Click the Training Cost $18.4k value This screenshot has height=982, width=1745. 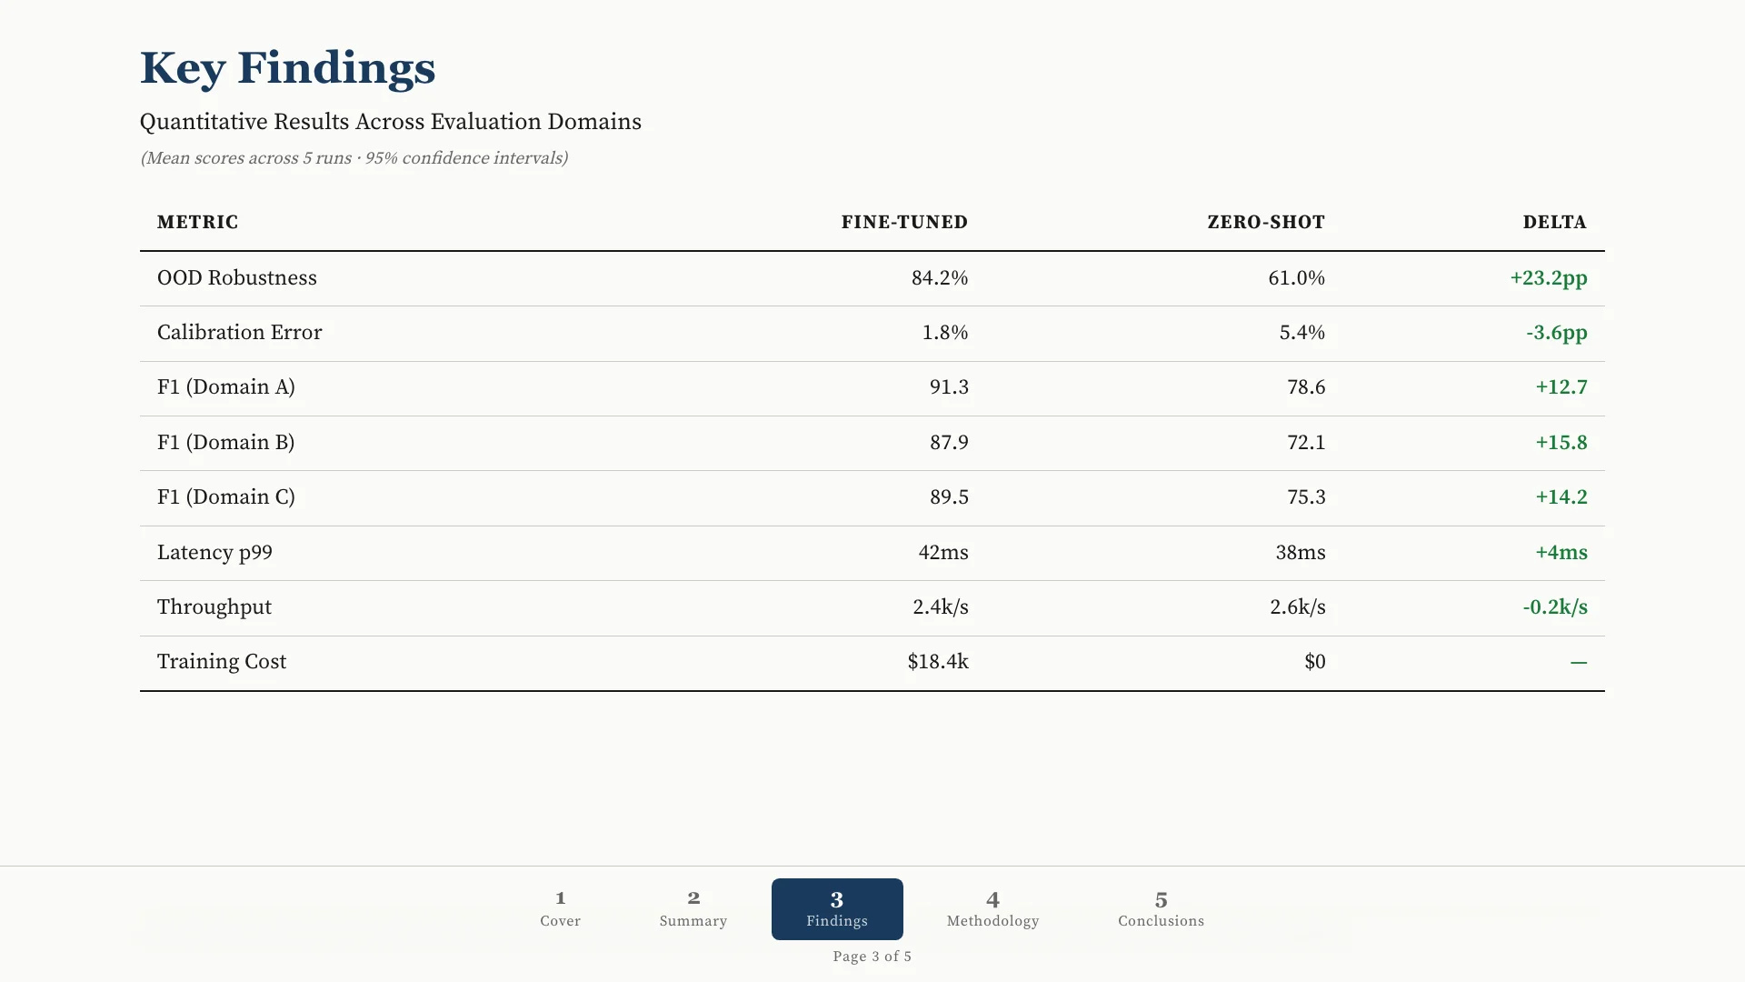[938, 662]
